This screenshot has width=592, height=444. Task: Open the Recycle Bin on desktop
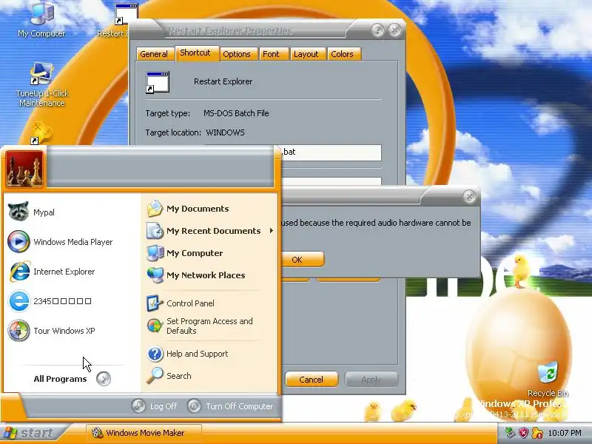(548, 379)
